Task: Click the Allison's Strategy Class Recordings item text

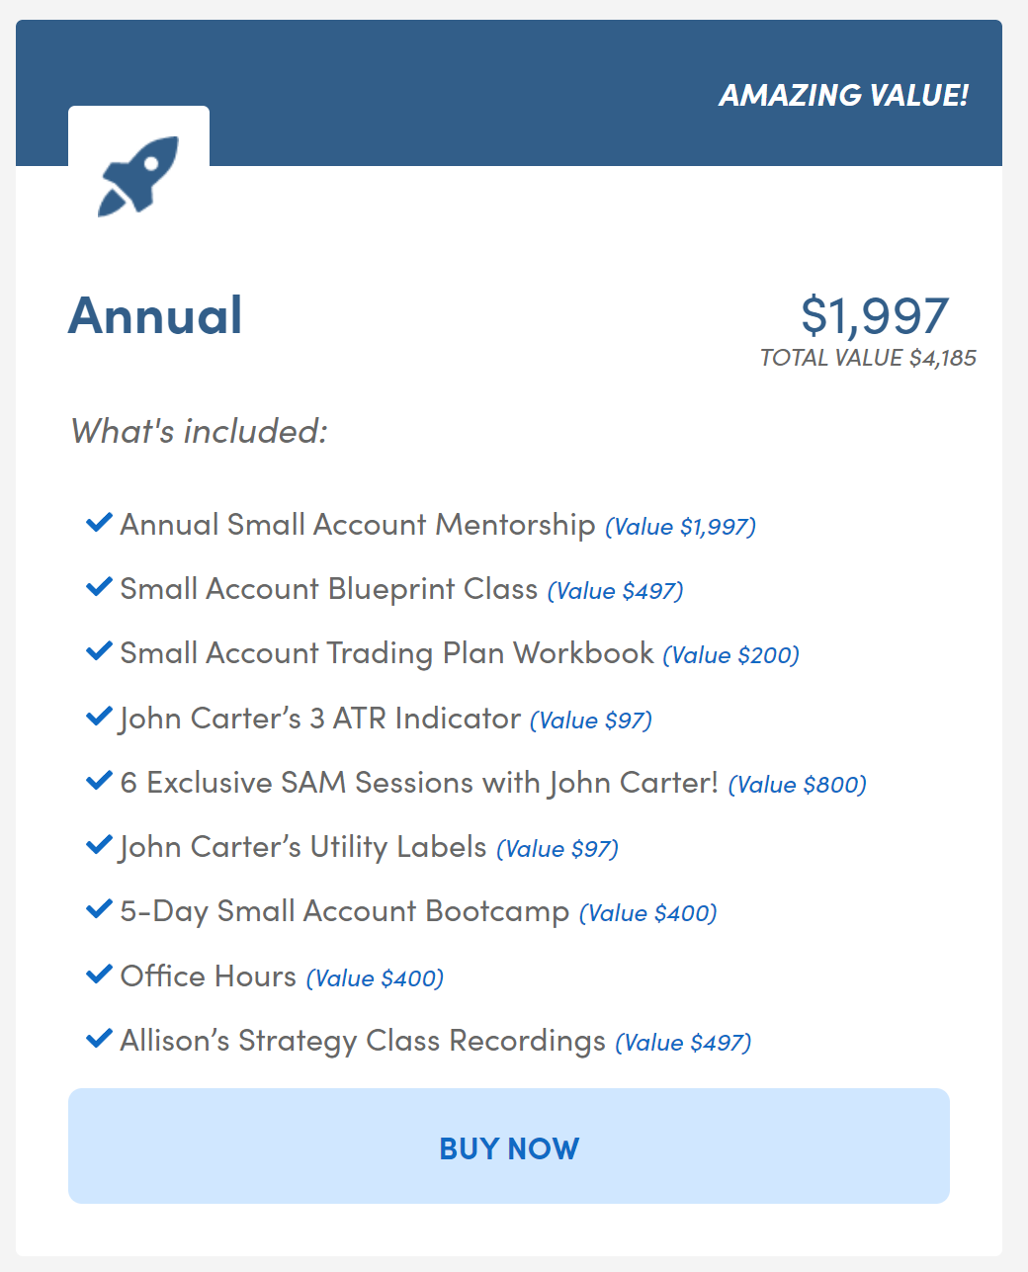Action: [363, 1041]
